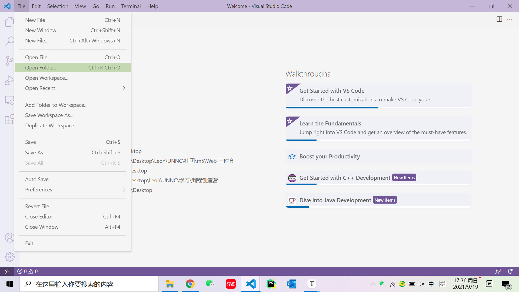The width and height of the screenshot is (519, 292).
Task: Open the Run and Debug view icon
Action: point(9,80)
